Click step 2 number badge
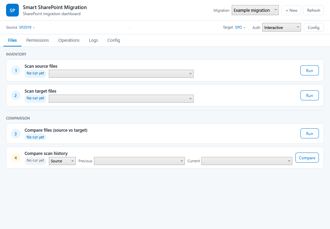The width and height of the screenshot is (330, 229). pyautogui.click(x=16, y=95)
